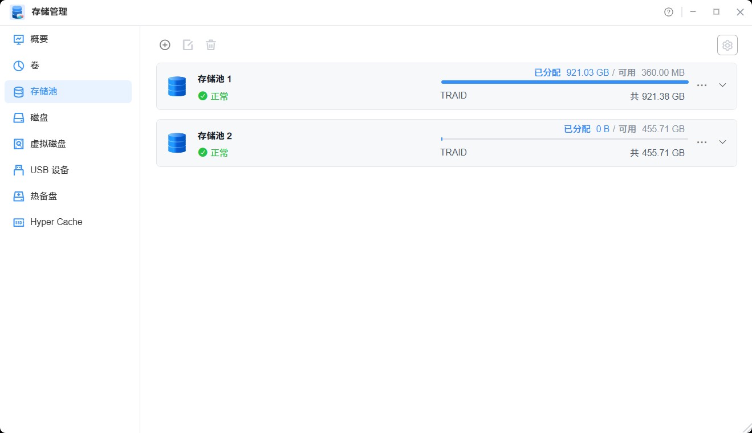Expand details for 存储池 2

tap(722, 142)
